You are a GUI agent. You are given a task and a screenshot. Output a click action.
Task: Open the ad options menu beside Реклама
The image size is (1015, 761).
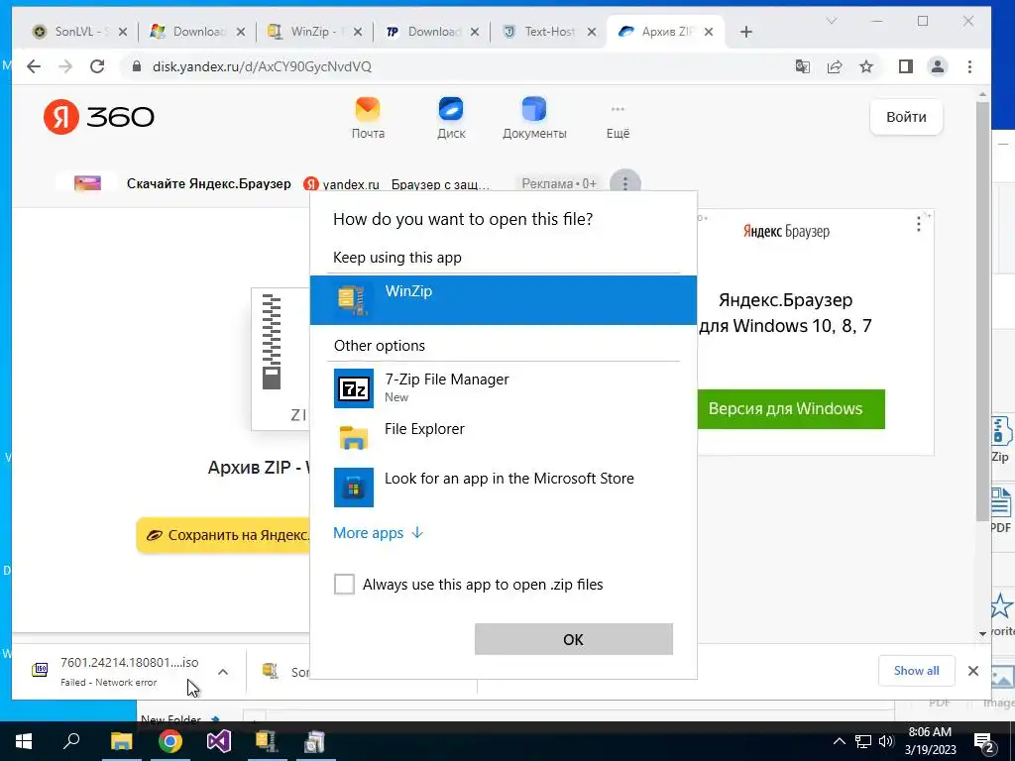[624, 183]
